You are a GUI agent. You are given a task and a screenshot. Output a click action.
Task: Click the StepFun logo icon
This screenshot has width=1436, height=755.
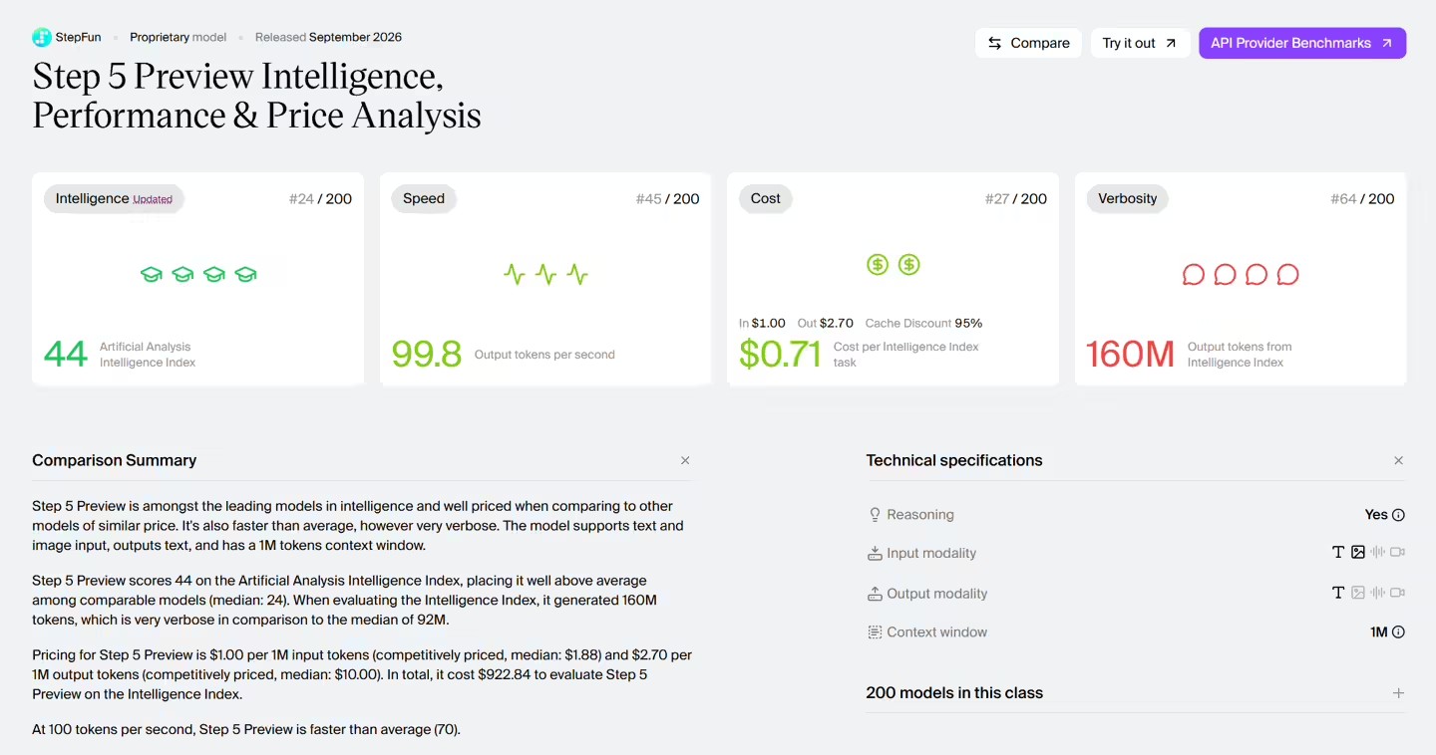[42, 38]
